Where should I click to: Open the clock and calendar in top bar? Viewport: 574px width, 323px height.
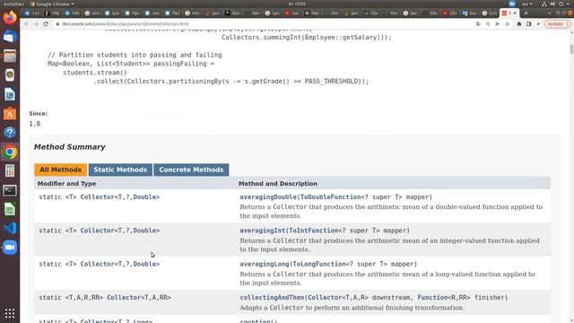pyautogui.click(x=297, y=4)
